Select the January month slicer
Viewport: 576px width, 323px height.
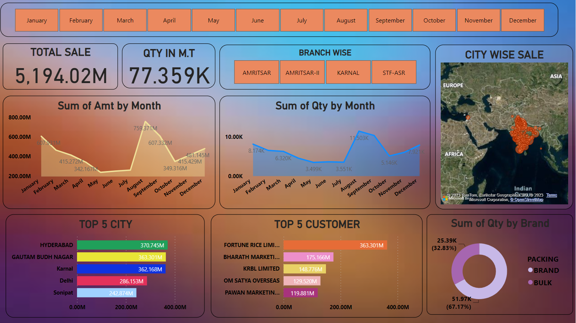click(x=37, y=20)
